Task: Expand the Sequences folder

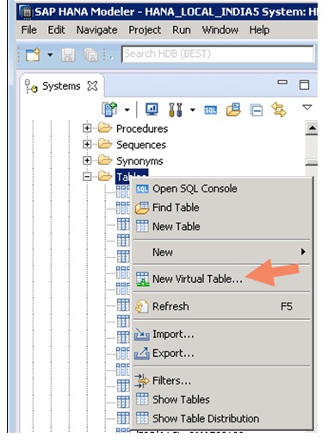Action: click(x=87, y=144)
